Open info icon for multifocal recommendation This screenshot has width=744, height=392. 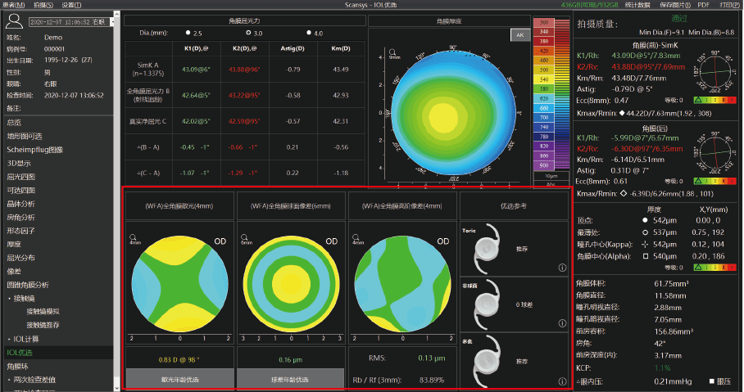click(x=562, y=381)
